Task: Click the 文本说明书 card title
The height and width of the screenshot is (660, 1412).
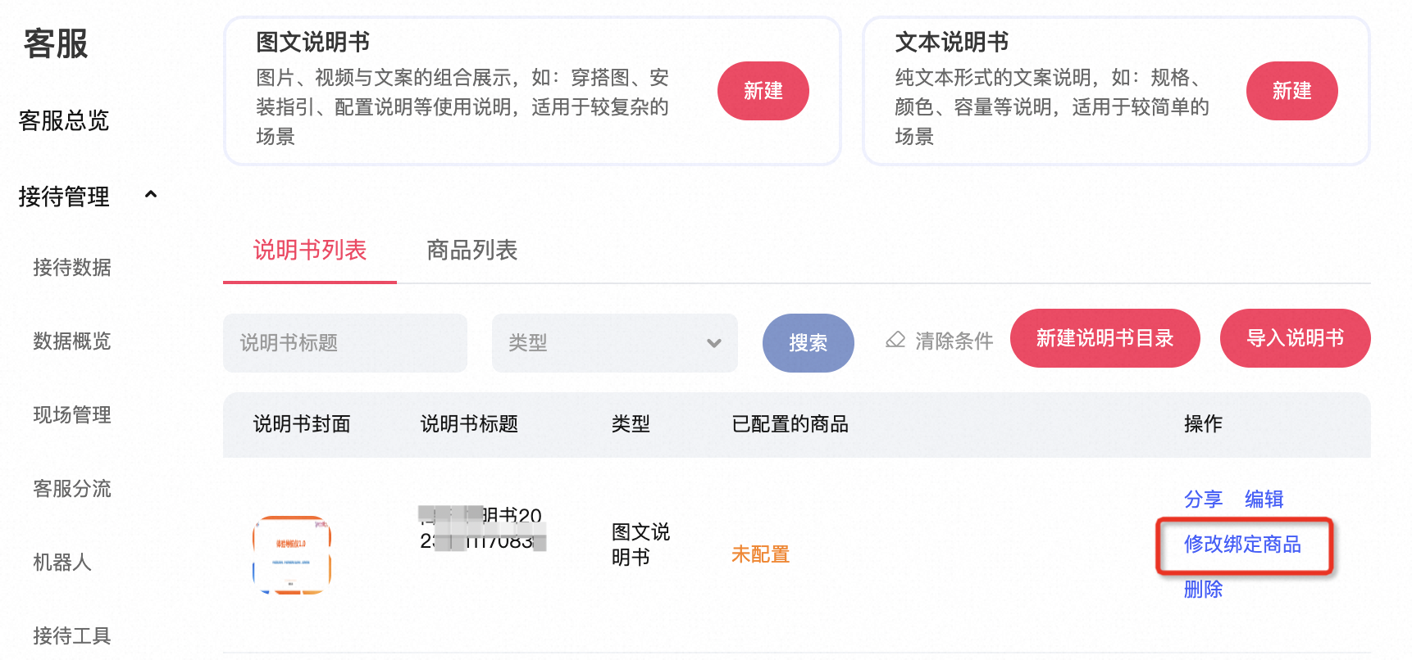Action: point(952,42)
